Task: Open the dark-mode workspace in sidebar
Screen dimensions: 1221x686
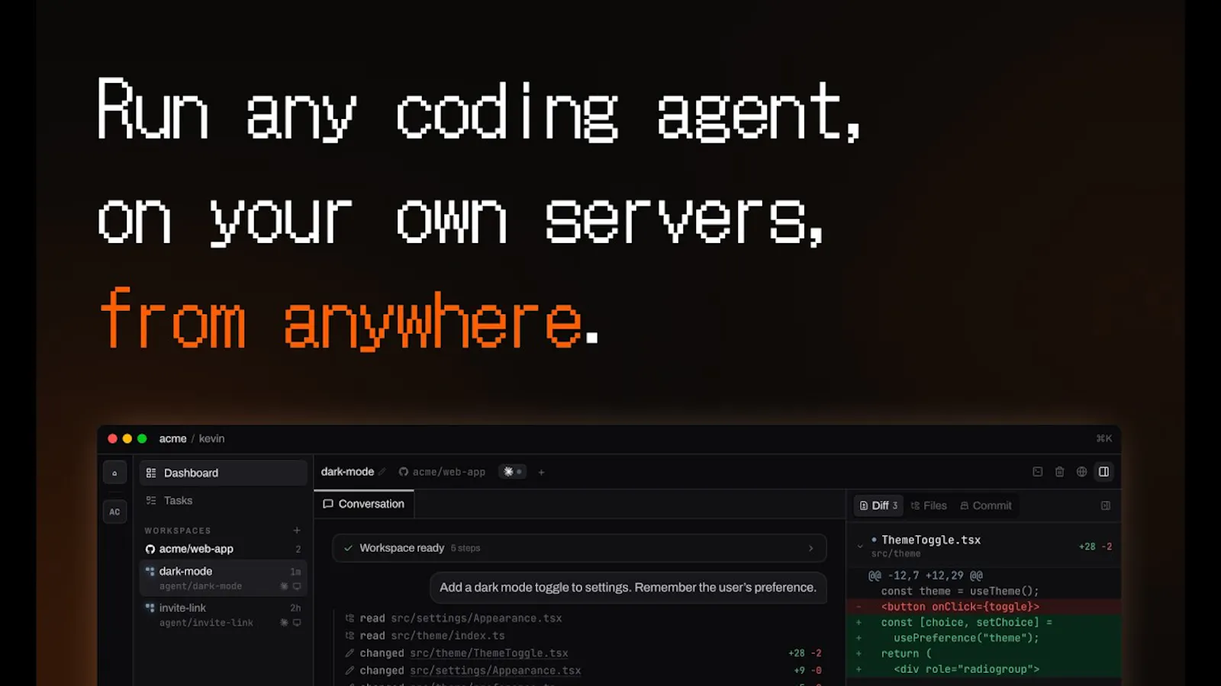Action: pyautogui.click(x=224, y=578)
